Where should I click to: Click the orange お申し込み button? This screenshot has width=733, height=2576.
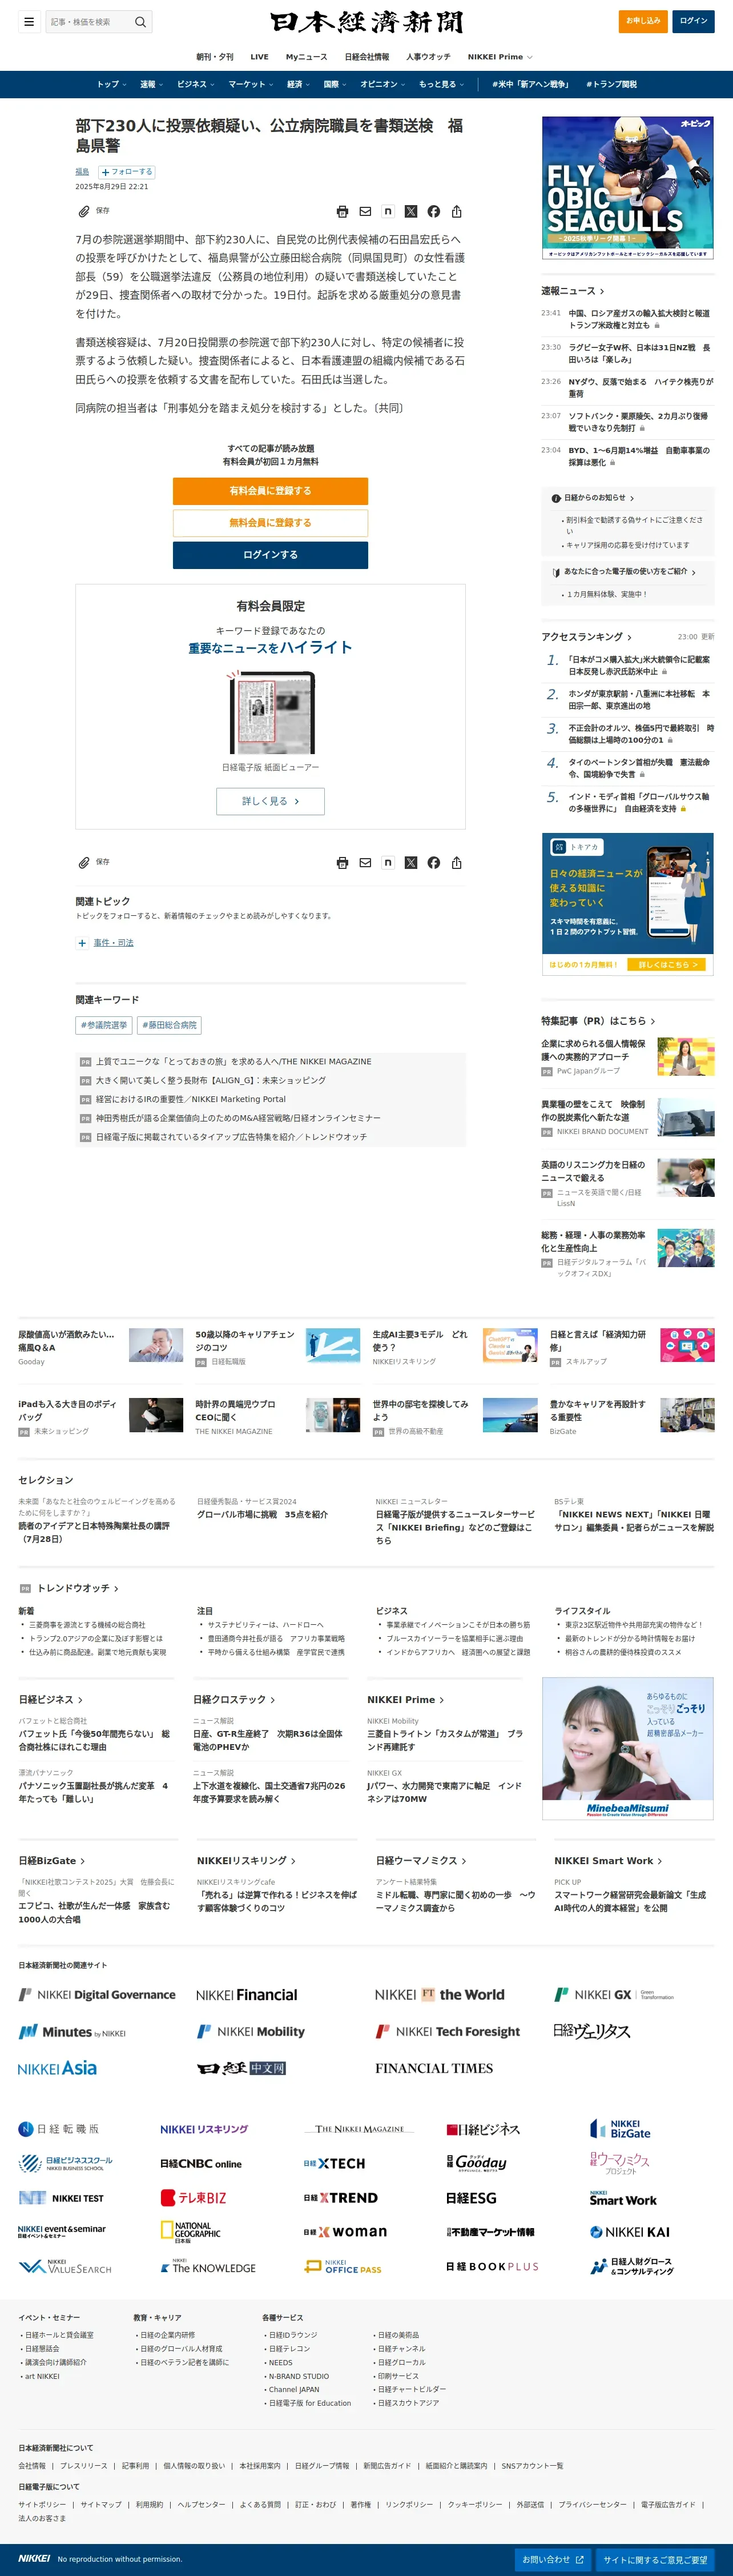tap(643, 21)
